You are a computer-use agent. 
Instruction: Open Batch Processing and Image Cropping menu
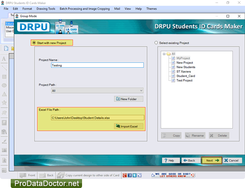[85, 9]
